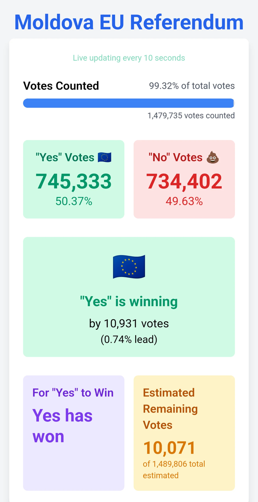Screen dimensions: 258x502
Task: Click the 10,071 remaining votes number
Action: pos(169,448)
